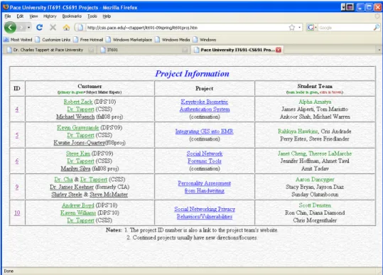
Task: Open the back/forward history dropdown arrow
Action: (28, 27)
